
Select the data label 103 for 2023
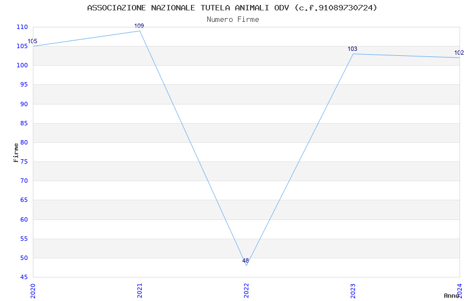coord(352,49)
